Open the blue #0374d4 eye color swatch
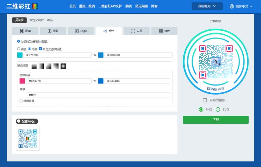The width and height of the screenshot is (261, 167). click(101, 81)
